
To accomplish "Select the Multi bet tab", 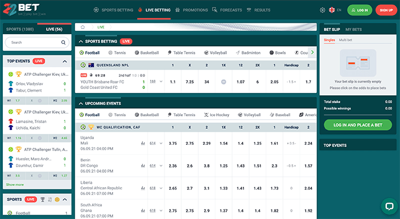I will point(345,40).
